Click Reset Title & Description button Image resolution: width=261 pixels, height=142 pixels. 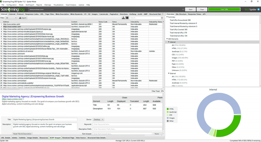(x=22, y=134)
